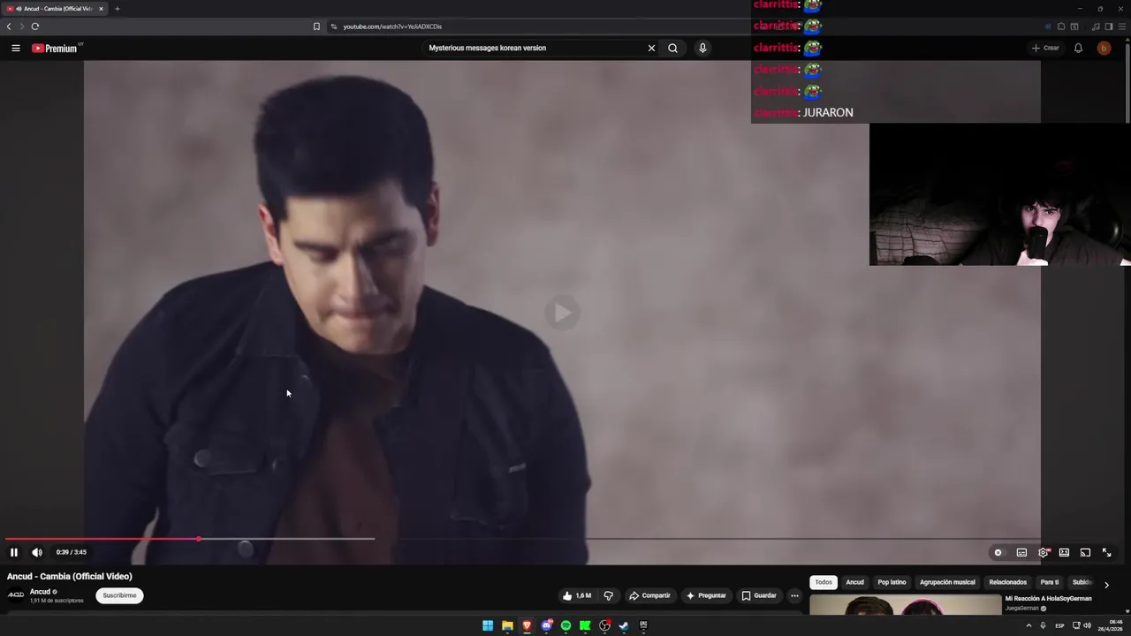This screenshot has width=1131, height=636.
Task: Open the three-dot more actions menu
Action: pyautogui.click(x=794, y=595)
